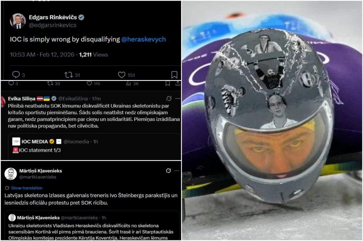This screenshot has height=241, width=363.
Task: Open more options on Mārtiņš Kļavenieks tweet
Action: [x=177, y=170]
